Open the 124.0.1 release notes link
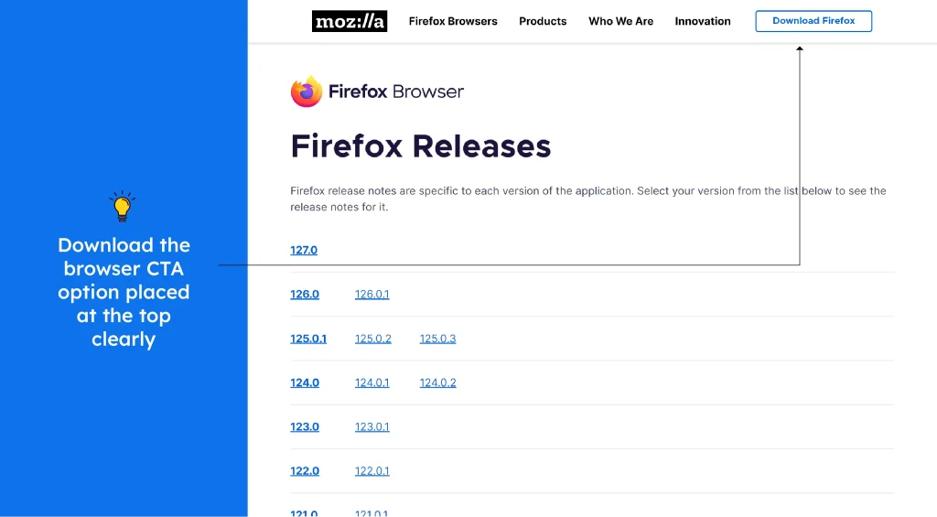 372,382
